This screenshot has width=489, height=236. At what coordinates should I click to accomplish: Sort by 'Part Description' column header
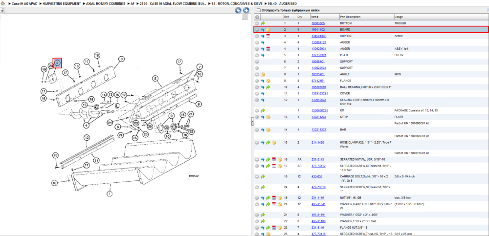click(351, 17)
